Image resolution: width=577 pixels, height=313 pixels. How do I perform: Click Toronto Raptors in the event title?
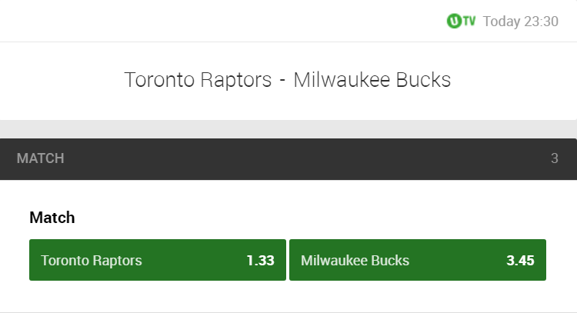pyautogui.click(x=198, y=80)
